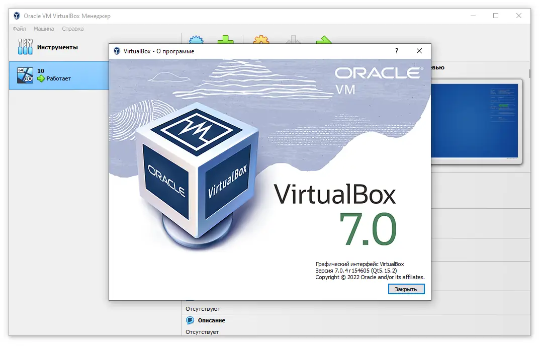Click the Описание speech bubble icon
This screenshot has width=541, height=347.
pos(190,320)
